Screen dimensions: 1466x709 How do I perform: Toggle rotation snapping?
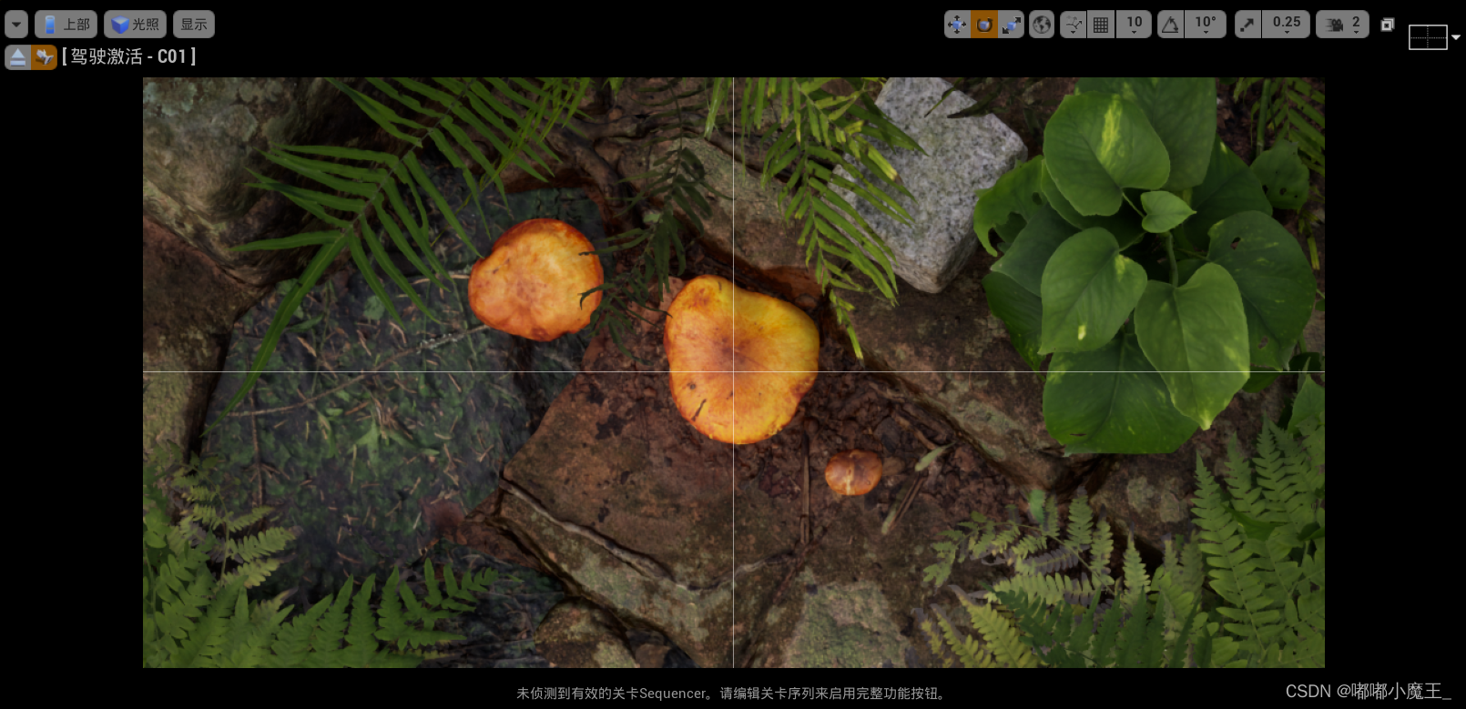tap(1170, 25)
